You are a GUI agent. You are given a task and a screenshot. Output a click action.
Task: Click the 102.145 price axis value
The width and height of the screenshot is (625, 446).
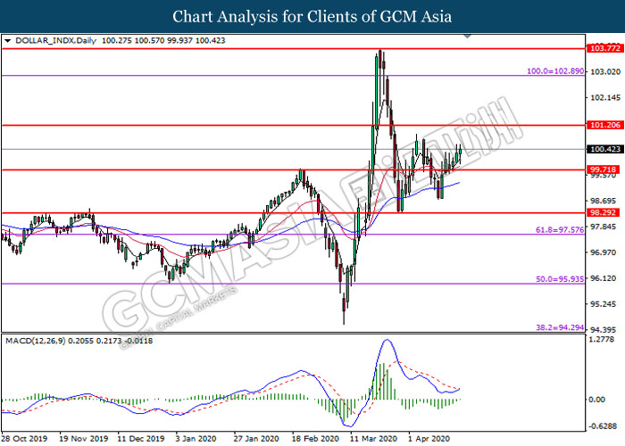click(605, 97)
